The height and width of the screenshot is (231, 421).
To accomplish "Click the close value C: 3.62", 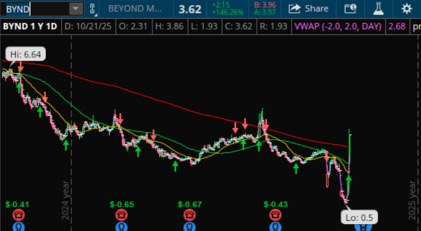I will point(239,26).
